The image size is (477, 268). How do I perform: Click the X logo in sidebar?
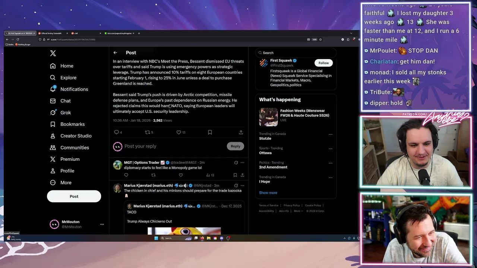pos(53,53)
